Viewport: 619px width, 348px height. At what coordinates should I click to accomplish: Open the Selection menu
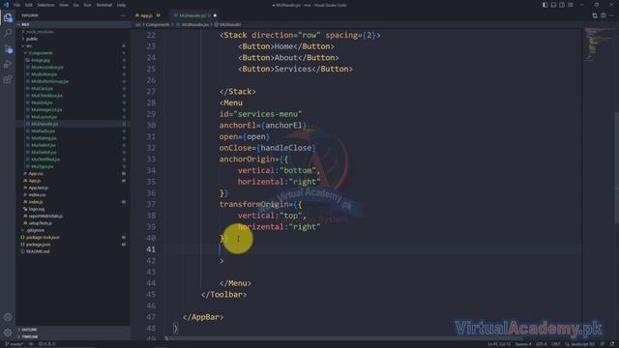tap(45, 5)
